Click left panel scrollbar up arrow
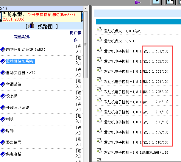The width and height of the screenshot is (181, 162). tap(86, 9)
